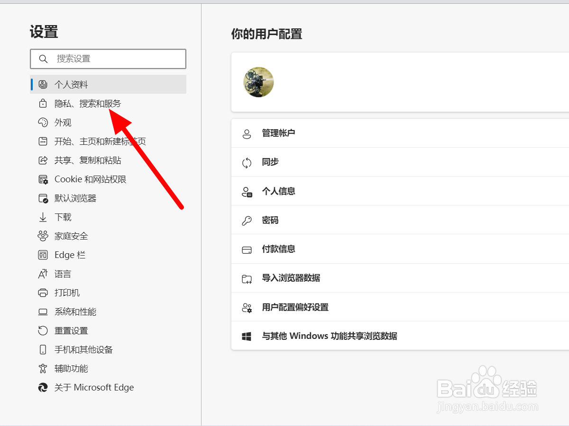This screenshot has height=426, width=569.
Task: Open the 外观 settings section
Action: (108, 123)
